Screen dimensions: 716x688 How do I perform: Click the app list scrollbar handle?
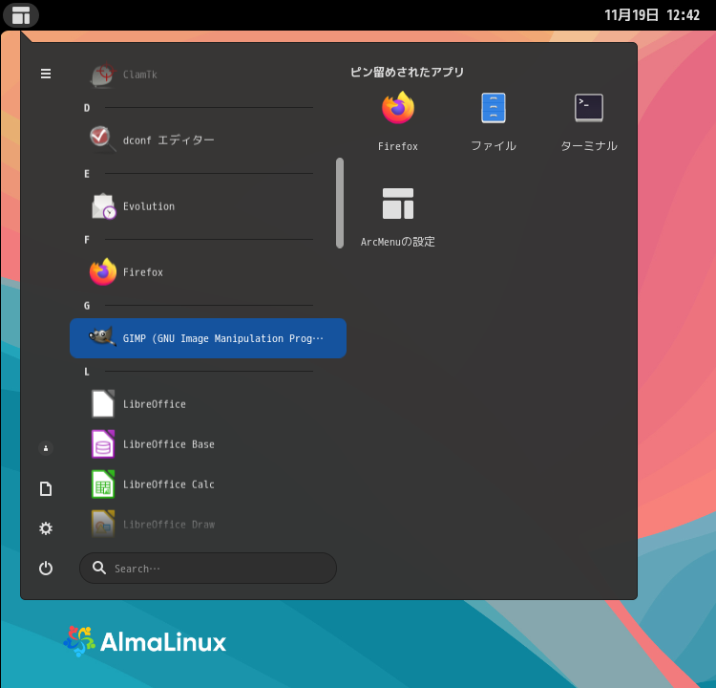340,203
